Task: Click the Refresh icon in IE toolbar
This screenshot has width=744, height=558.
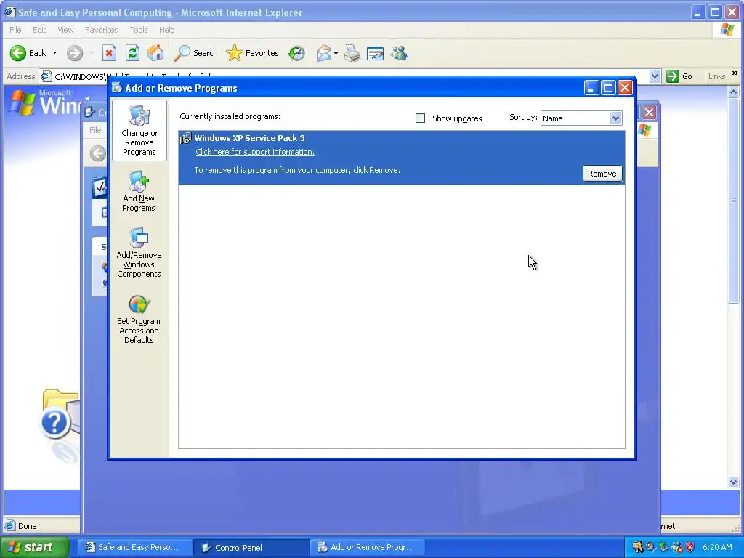Action: (x=132, y=53)
